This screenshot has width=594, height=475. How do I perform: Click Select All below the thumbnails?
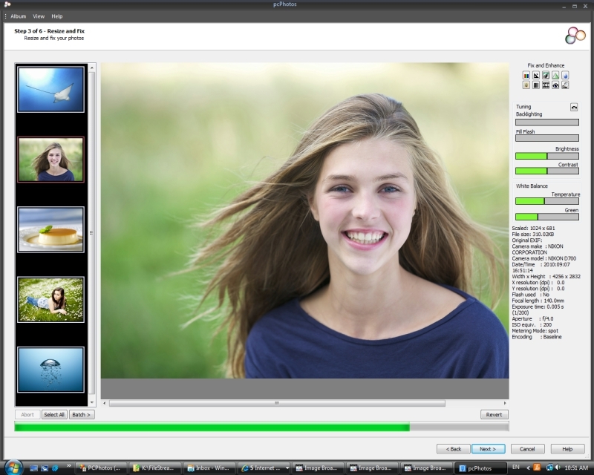point(54,415)
